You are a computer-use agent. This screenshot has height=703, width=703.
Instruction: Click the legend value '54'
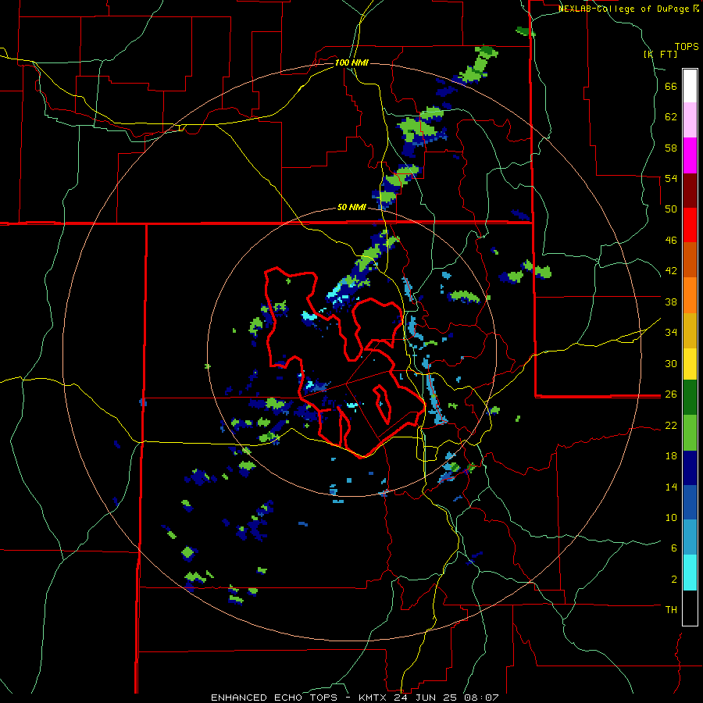pos(671,179)
